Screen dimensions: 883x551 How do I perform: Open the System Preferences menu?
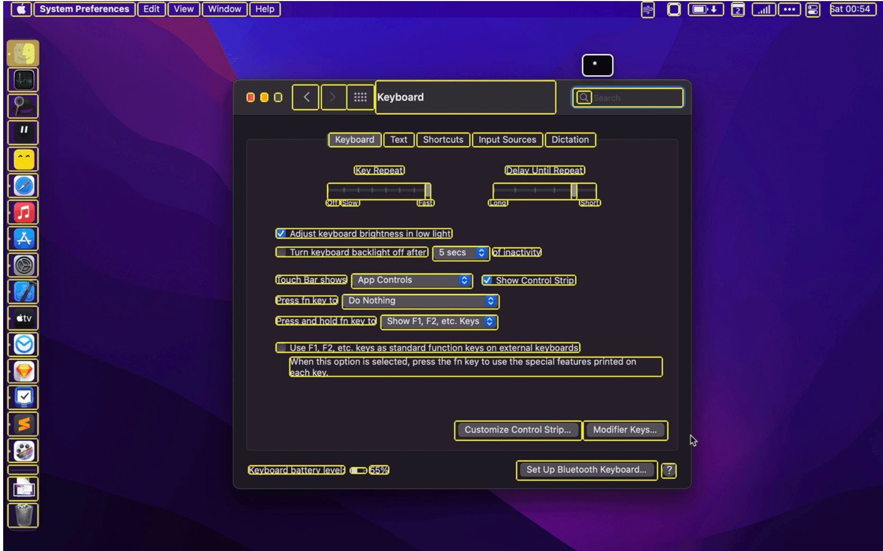coord(84,9)
